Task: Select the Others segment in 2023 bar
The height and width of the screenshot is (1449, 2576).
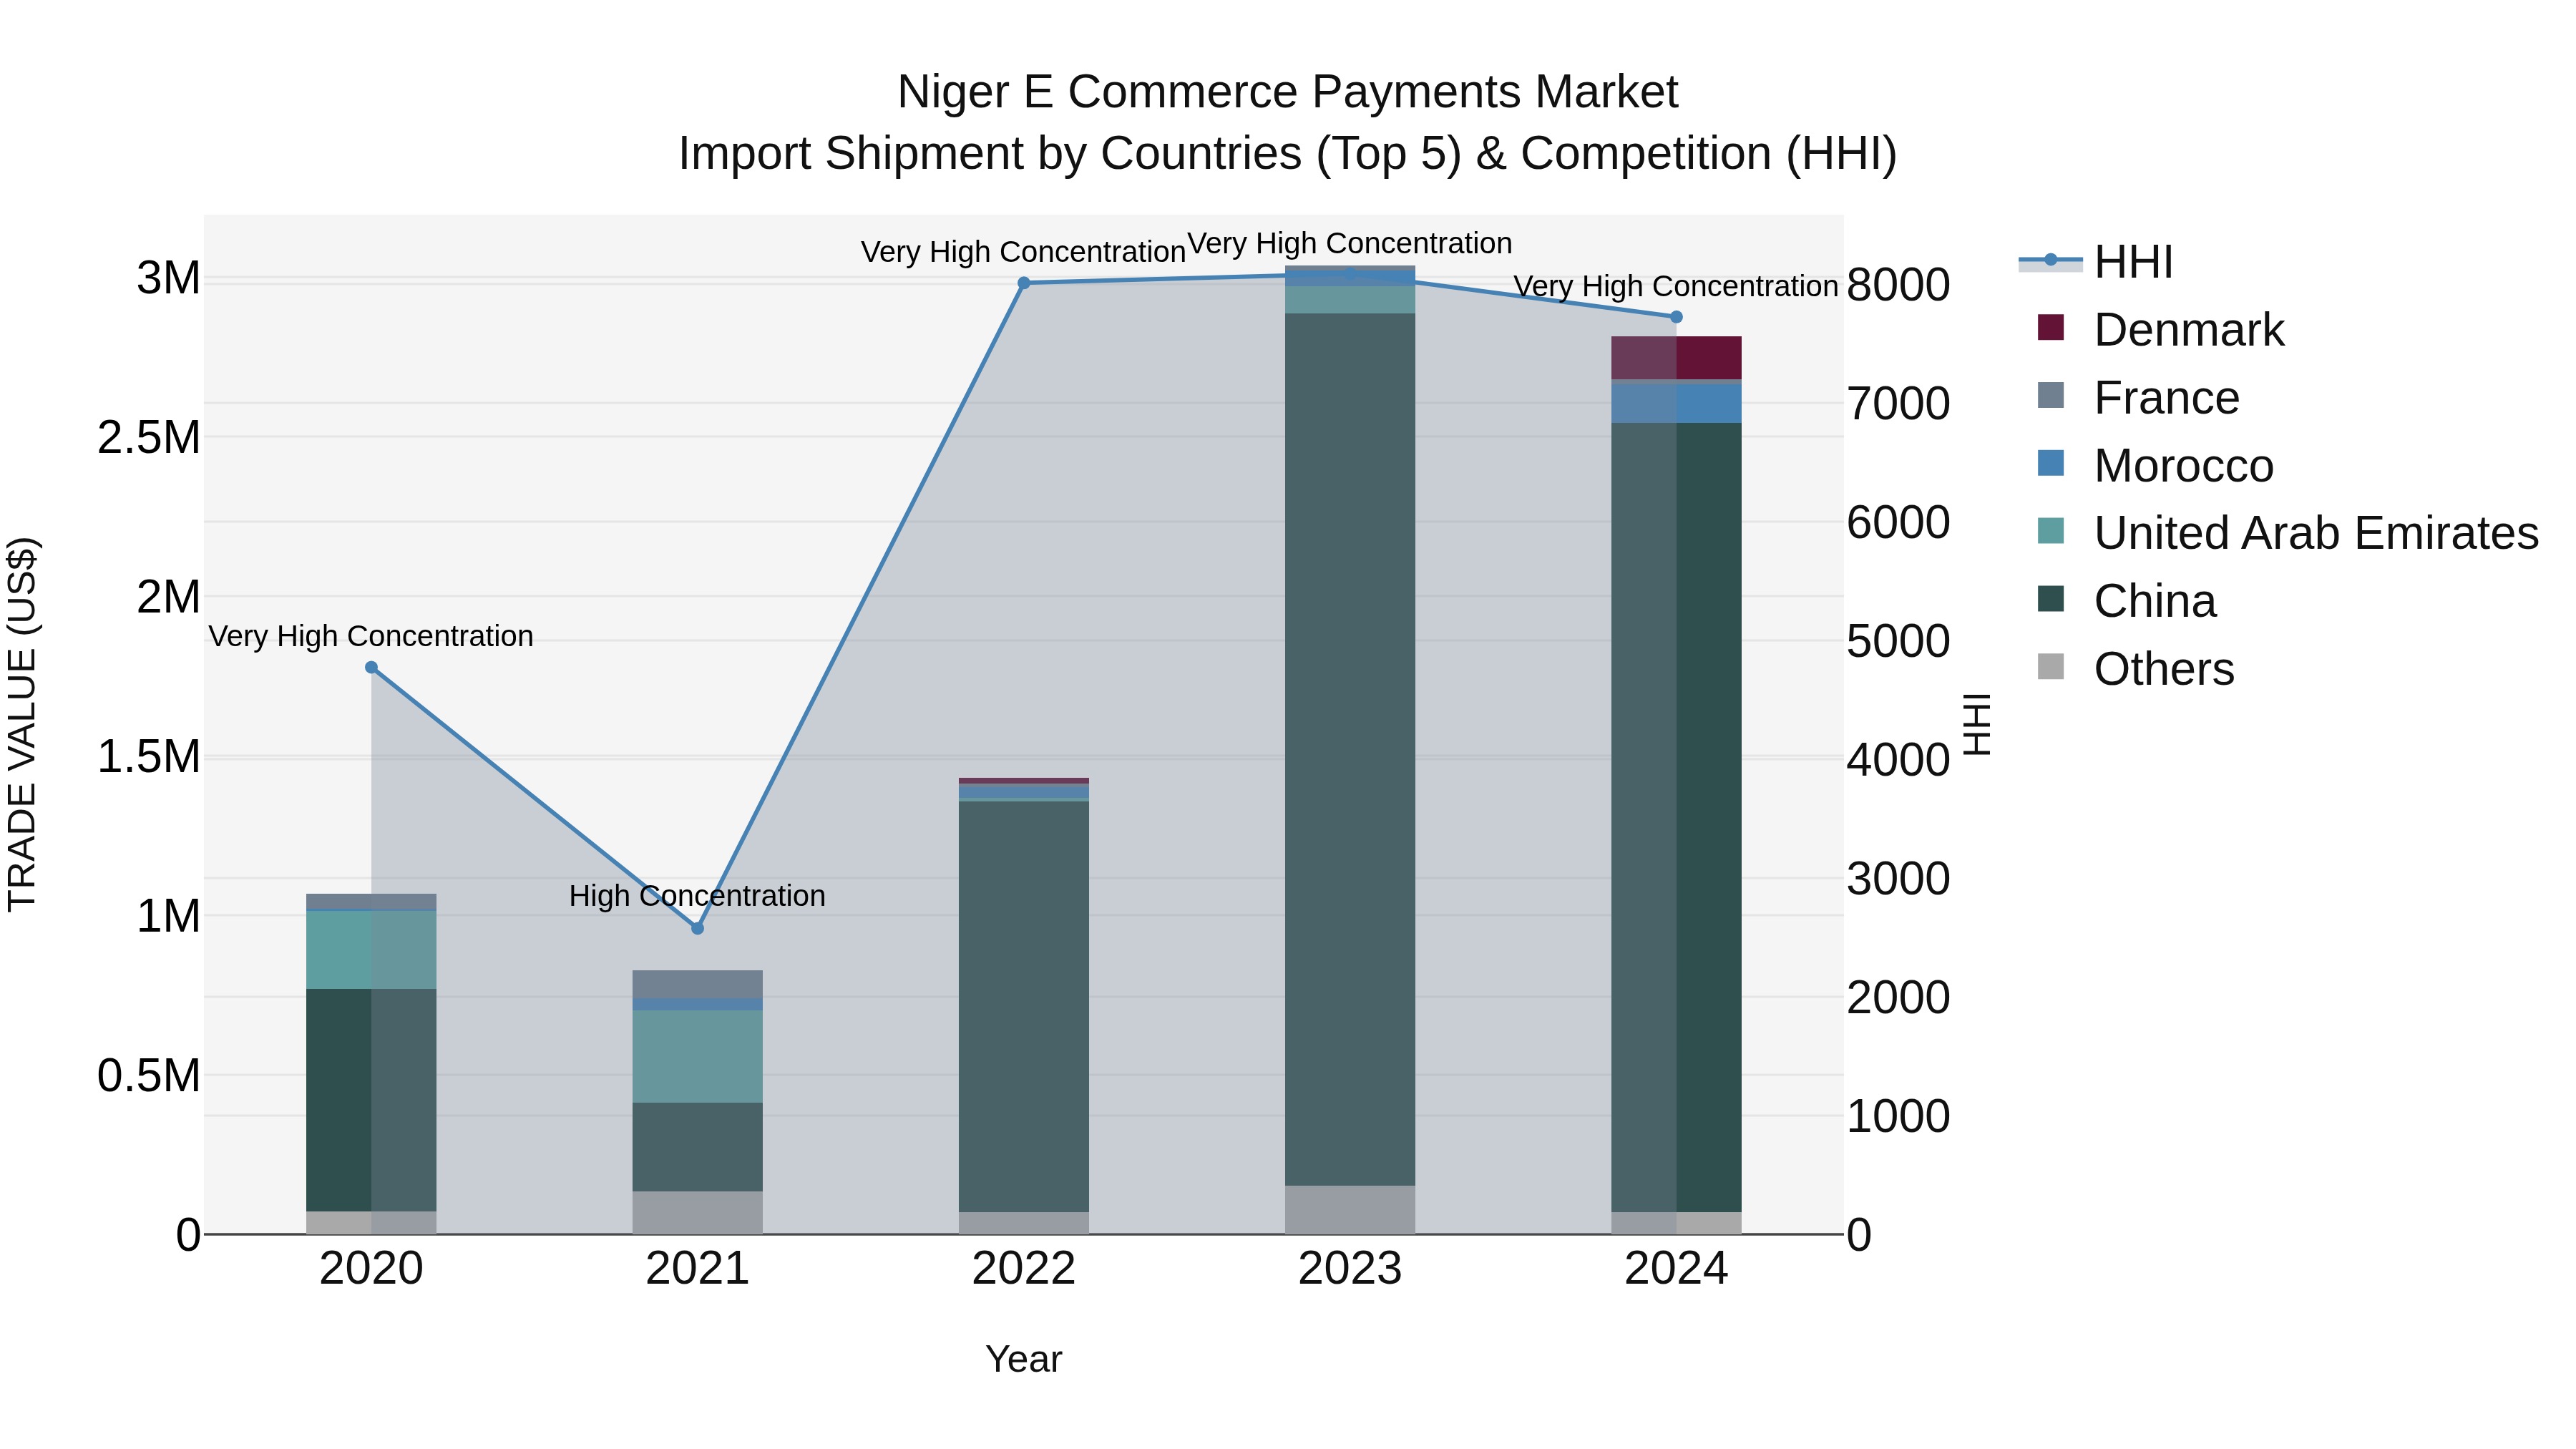Action: 1350,1210
